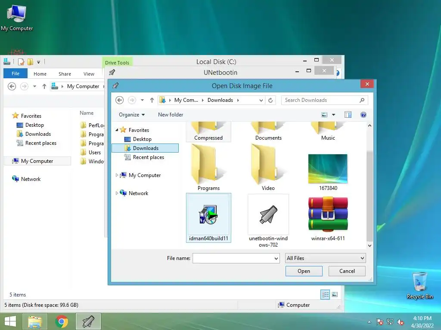Launch Google Chrome from taskbar
The image size is (441, 330).
(62, 321)
